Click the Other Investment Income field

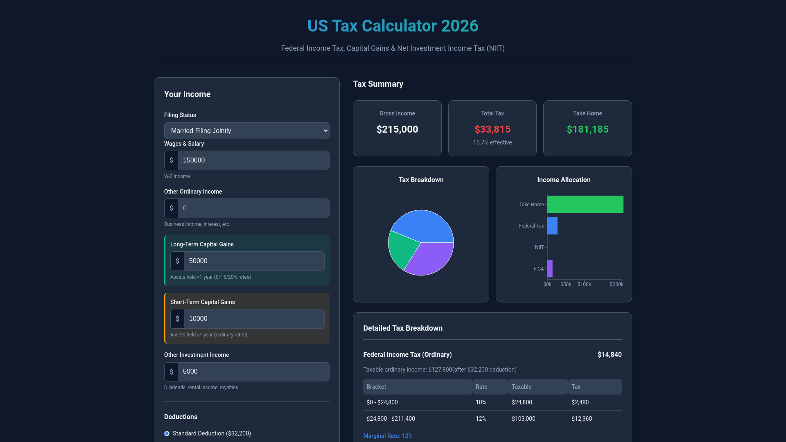point(253,372)
